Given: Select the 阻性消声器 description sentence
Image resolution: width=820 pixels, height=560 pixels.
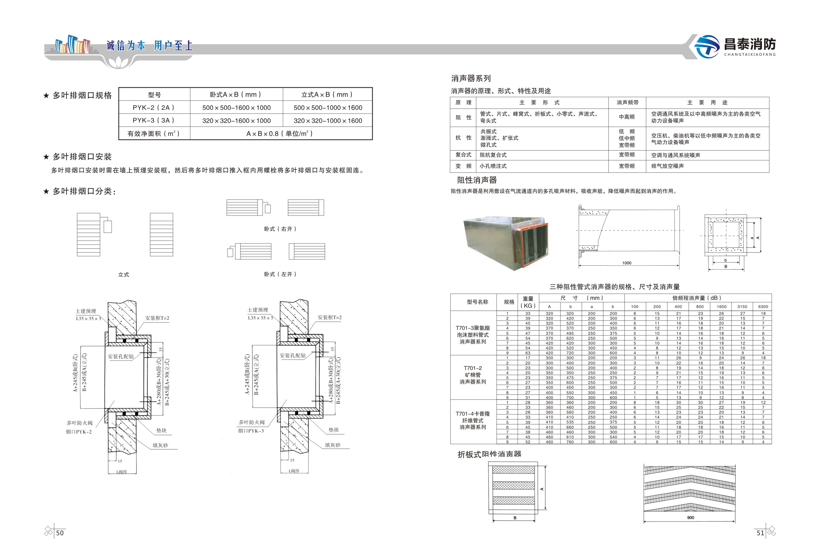Looking at the screenshot, I should click(564, 191).
